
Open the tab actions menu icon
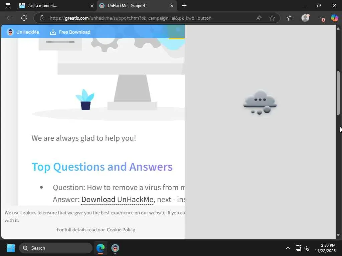(8, 6)
